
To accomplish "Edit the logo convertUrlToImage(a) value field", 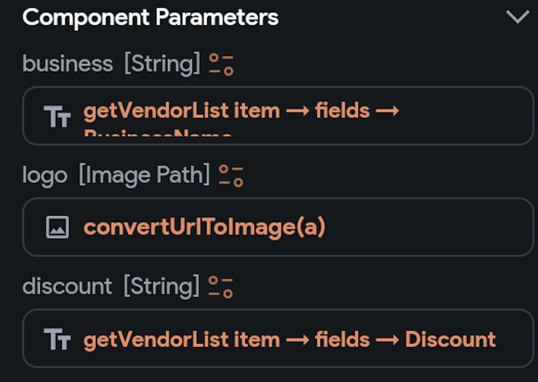I will (278, 227).
